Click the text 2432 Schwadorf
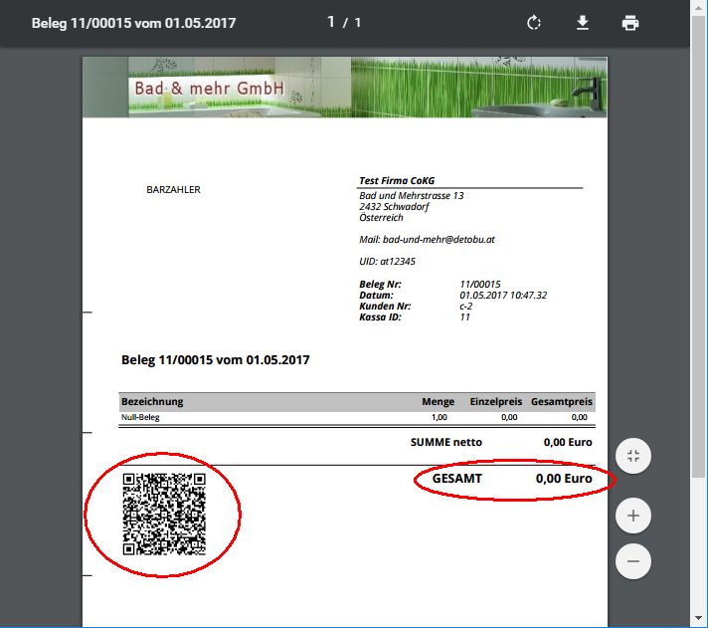 tap(394, 207)
